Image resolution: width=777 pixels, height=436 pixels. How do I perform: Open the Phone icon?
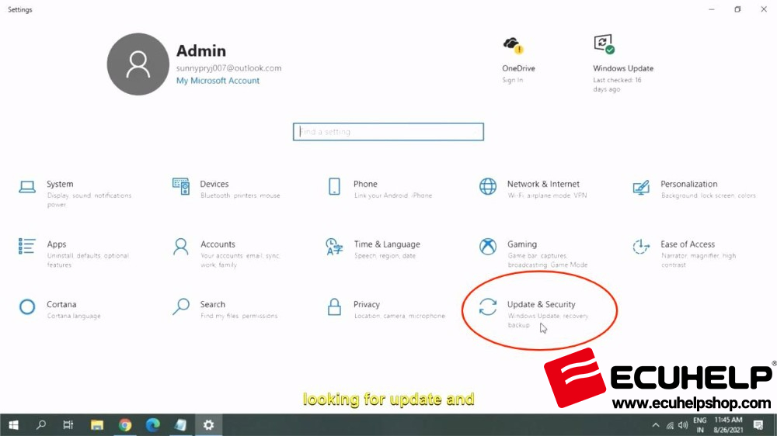point(334,186)
